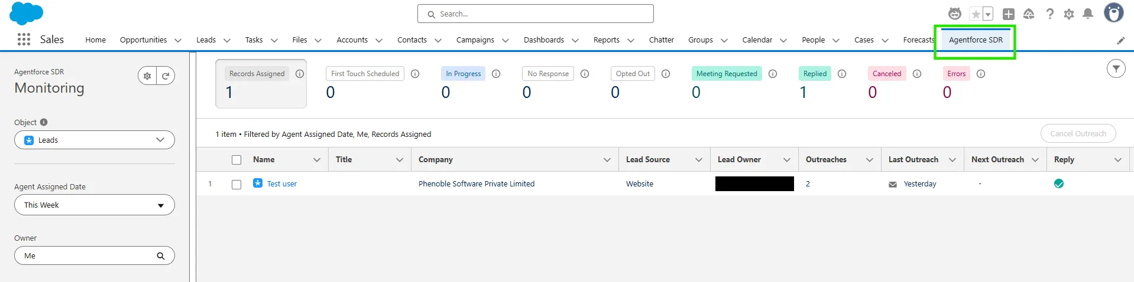Select all rows via header checkbox
1134x282 pixels.
[x=236, y=160]
